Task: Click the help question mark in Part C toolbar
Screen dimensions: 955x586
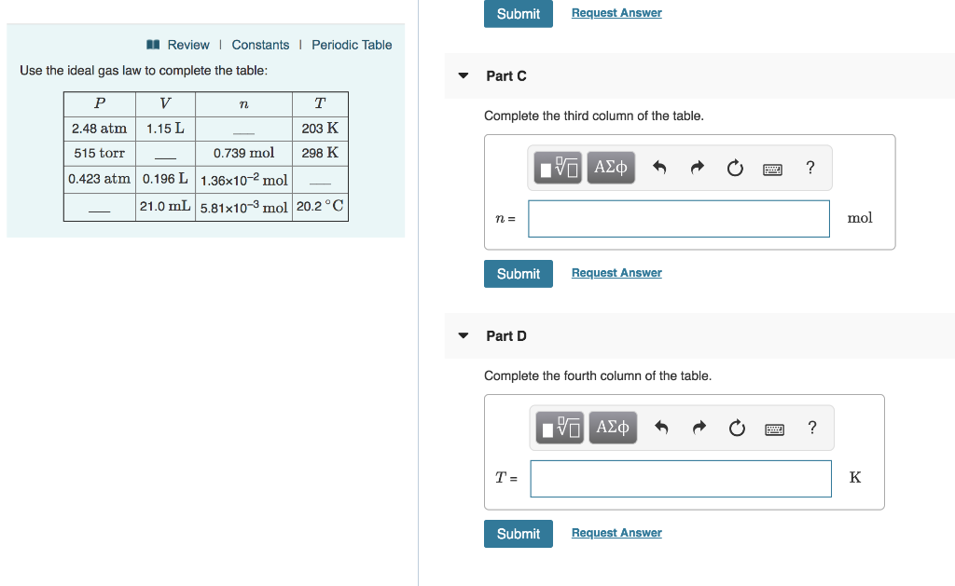Action: point(810,168)
